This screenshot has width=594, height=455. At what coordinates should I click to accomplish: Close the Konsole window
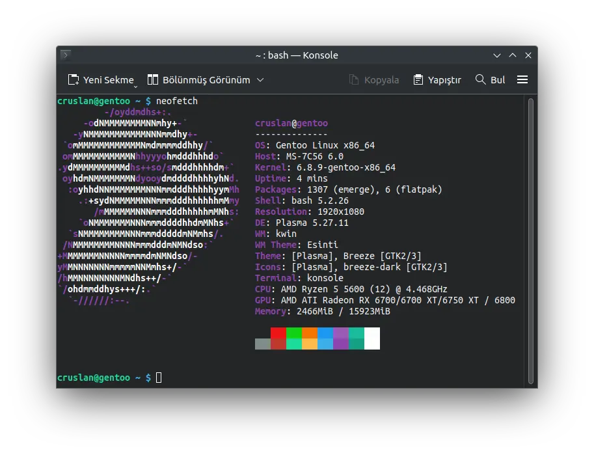(528, 55)
